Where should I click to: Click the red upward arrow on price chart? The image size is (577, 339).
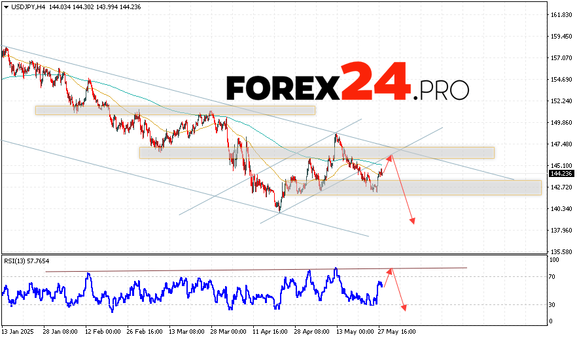pyautogui.click(x=387, y=165)
